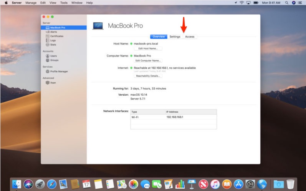Click the 192.168.168.1 table cell

pos(175,117)
